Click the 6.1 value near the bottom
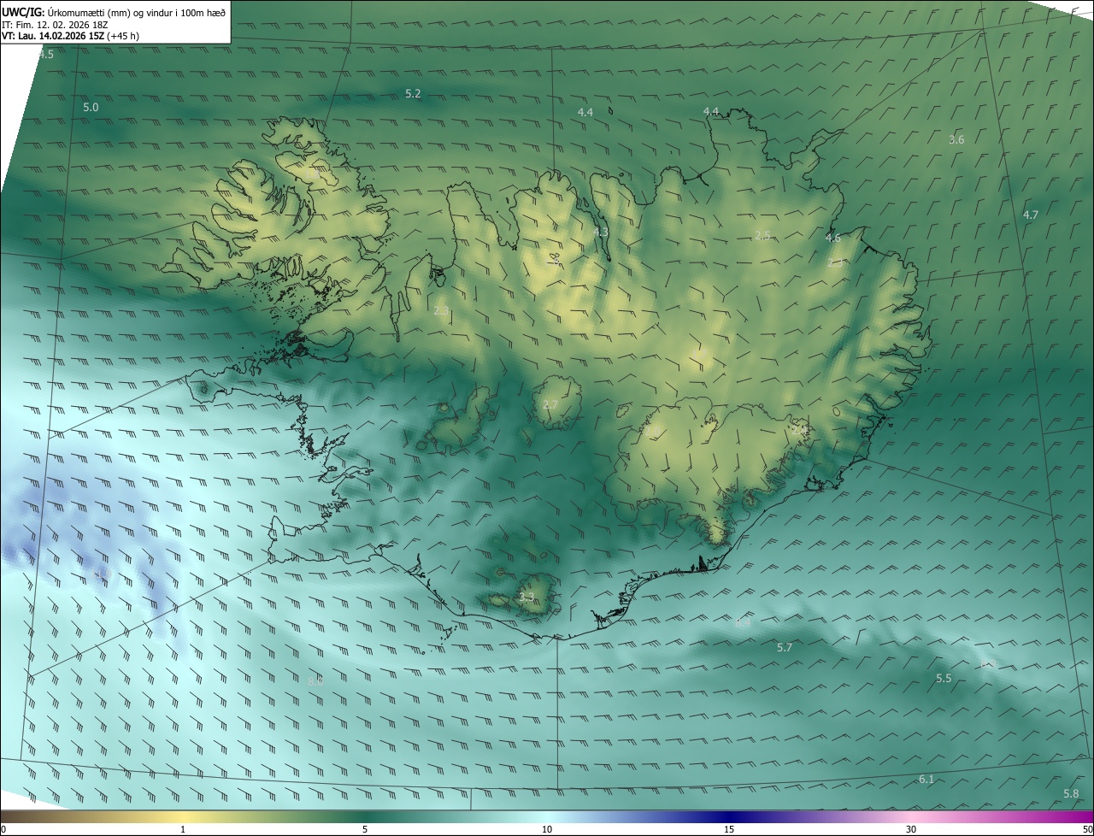 [x=926, y=779]
